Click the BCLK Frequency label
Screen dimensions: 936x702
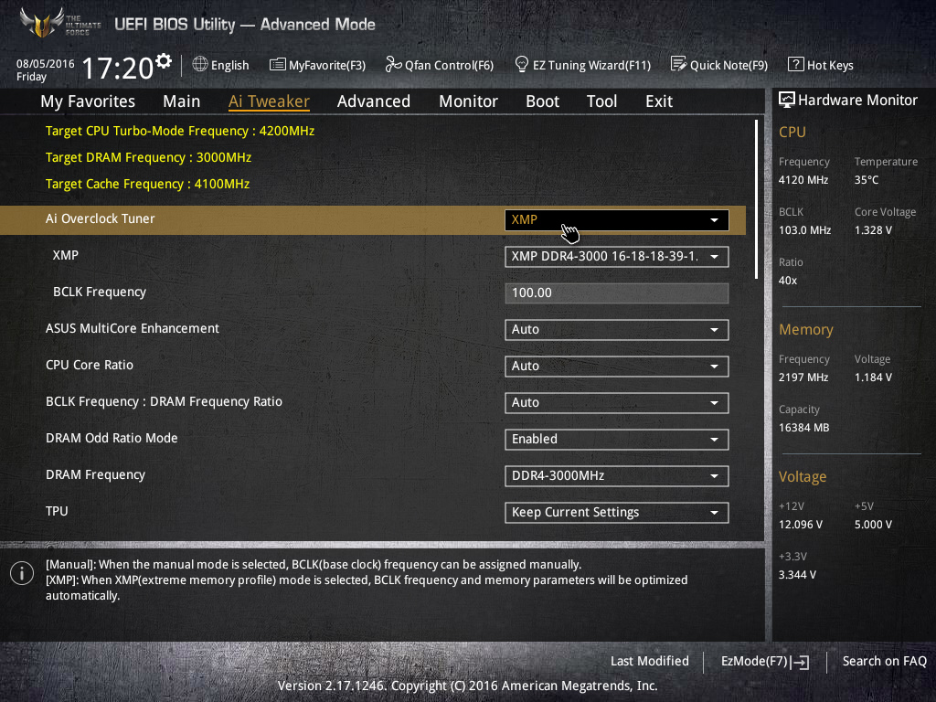pyautogui.click(x=100, y=292)
